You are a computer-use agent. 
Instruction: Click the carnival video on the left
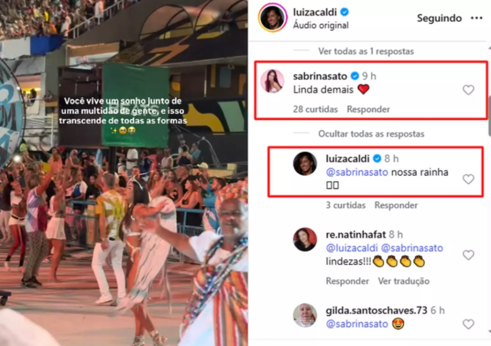pos(124,173)
